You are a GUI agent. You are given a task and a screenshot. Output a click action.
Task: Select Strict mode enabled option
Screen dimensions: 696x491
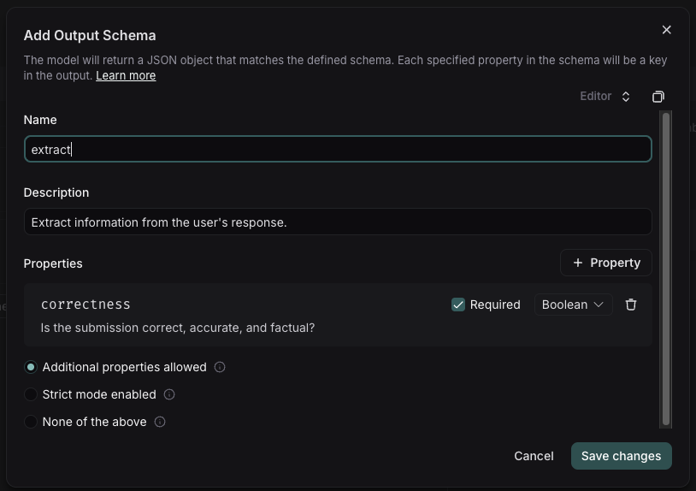point(31,394)
